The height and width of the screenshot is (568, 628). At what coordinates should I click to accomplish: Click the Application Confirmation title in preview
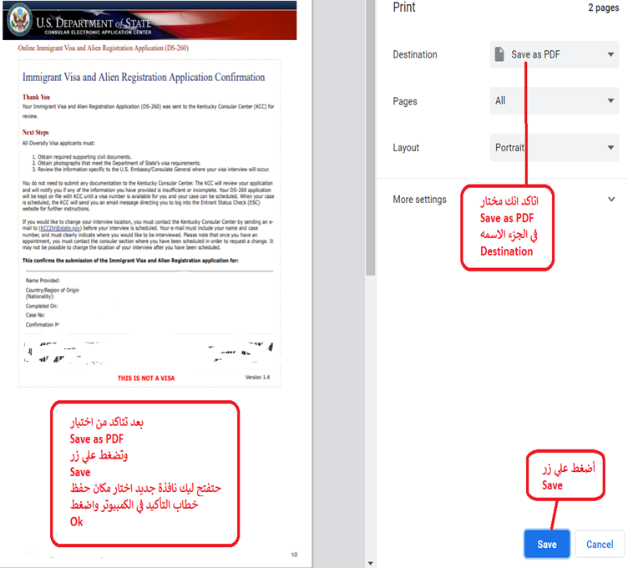[144, 77]
